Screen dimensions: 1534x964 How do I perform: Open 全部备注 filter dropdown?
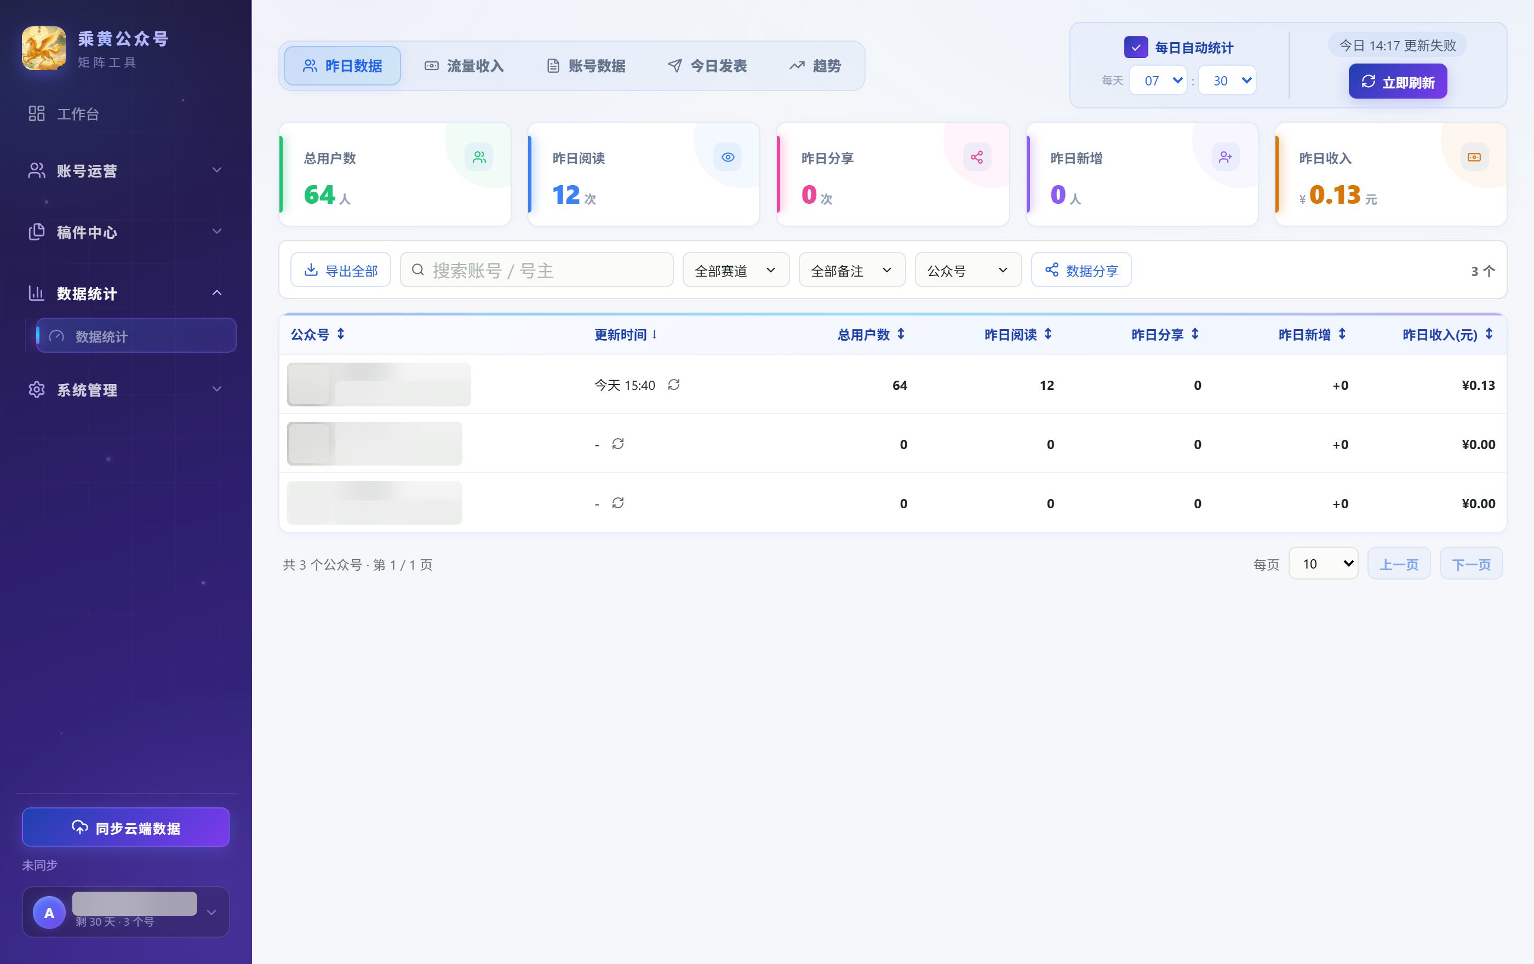pyautogui.click(x=852, y=270)
